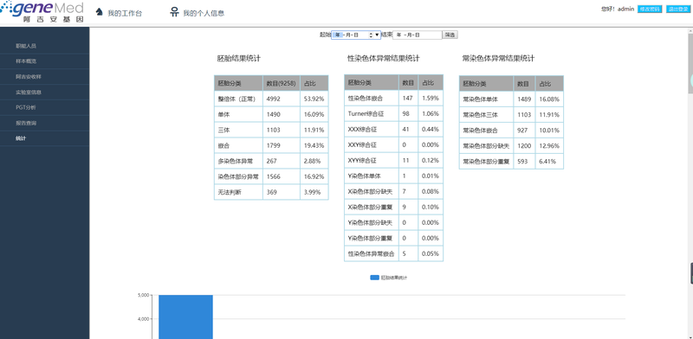Click the 53.92% cell
This screenshot has width=693, height=339.
(314, 99)
